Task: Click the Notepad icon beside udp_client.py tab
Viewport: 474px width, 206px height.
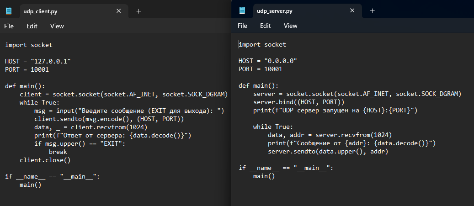Action: pyautogui.click(x=9, y=11)
